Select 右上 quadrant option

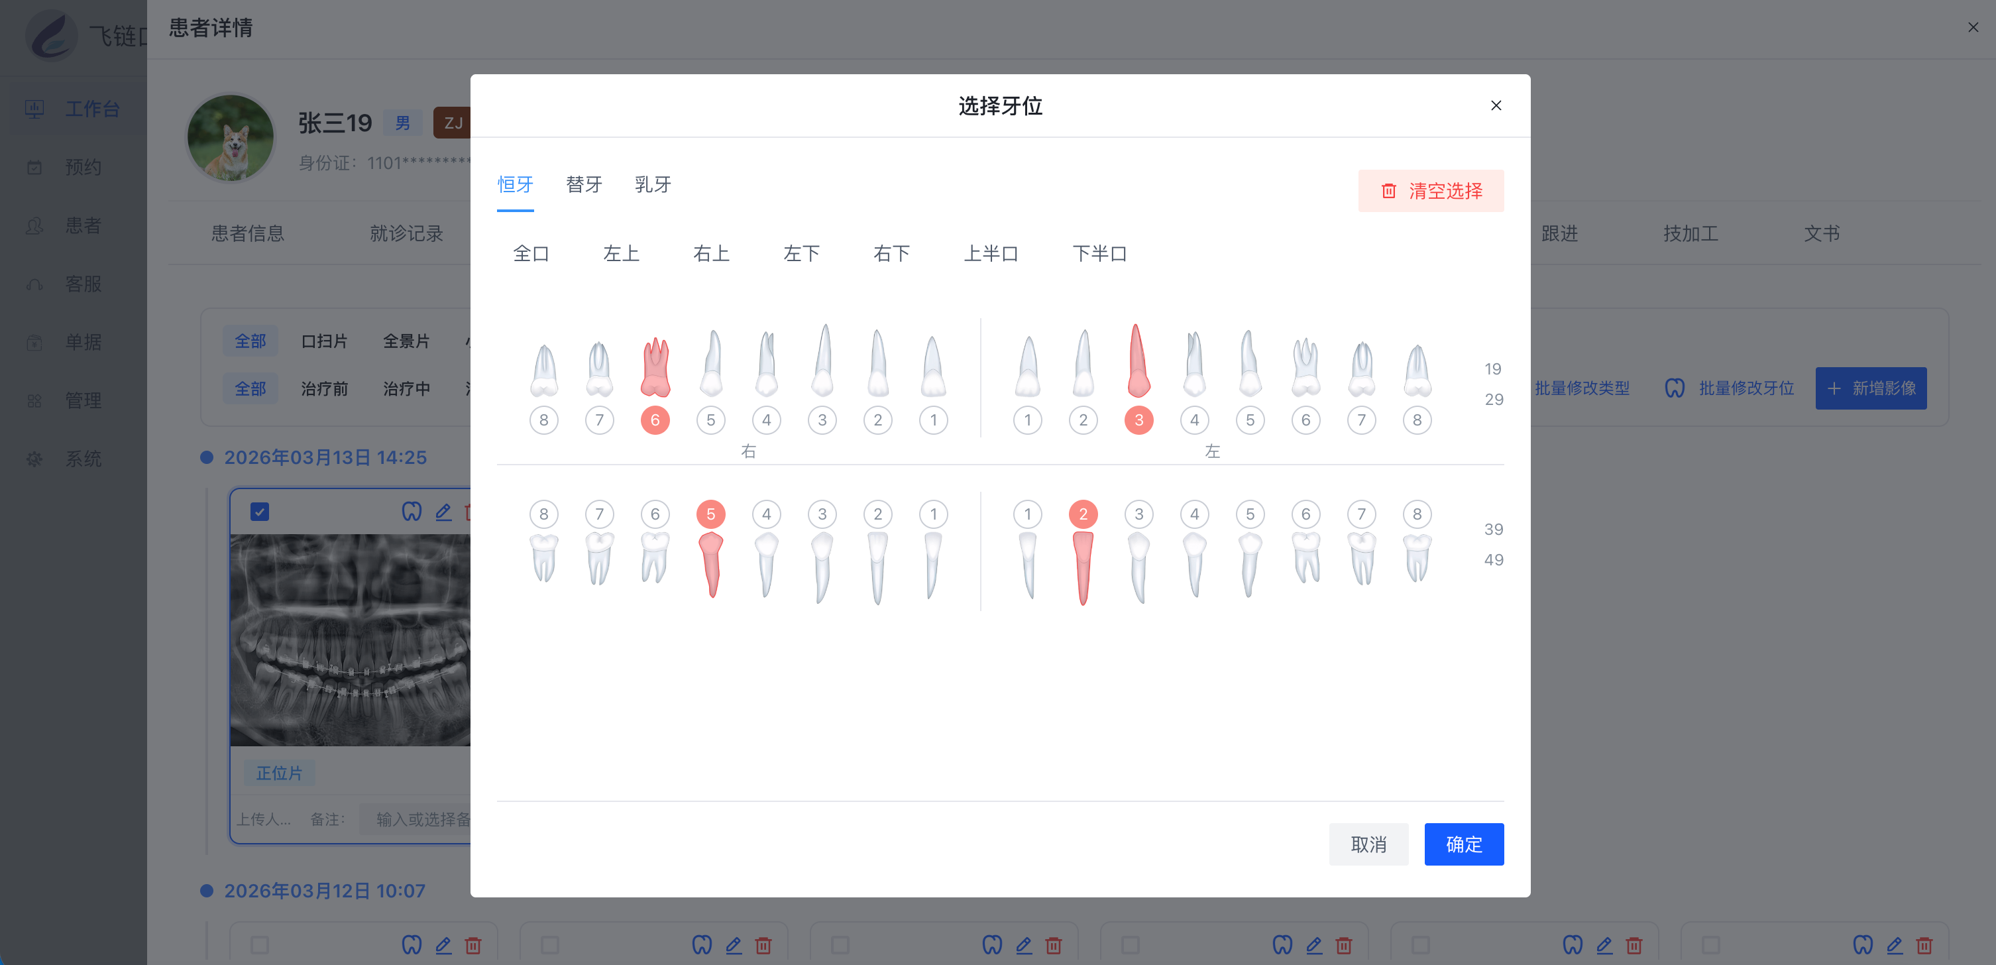tap(711, 253)
